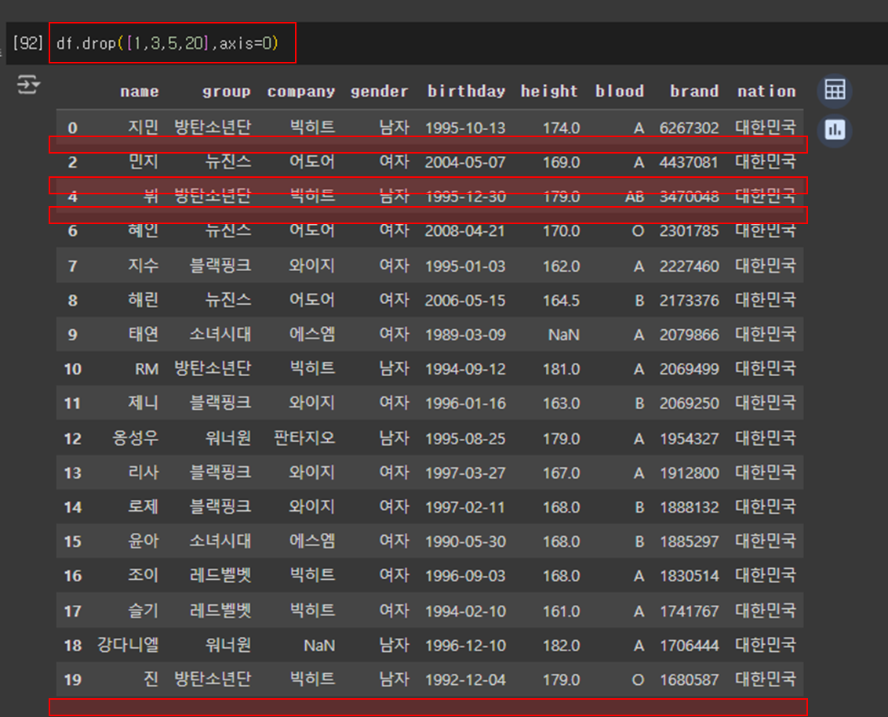Click the birthday value 2008-04-21
The height and width of the screenshot is (717, 888).
tap(465, 231)
